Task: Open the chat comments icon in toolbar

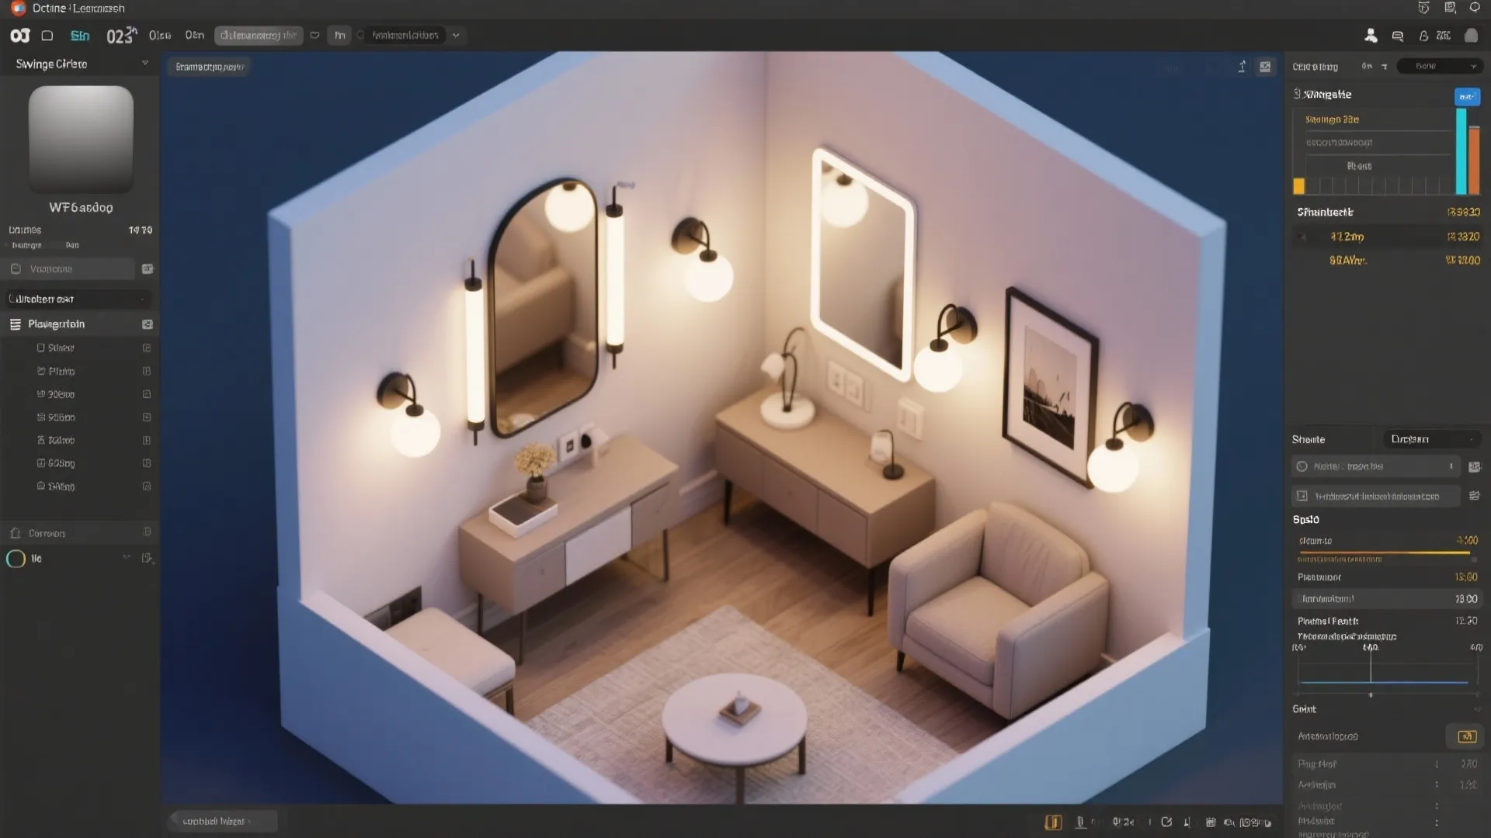Action: tap(1398, 36)
